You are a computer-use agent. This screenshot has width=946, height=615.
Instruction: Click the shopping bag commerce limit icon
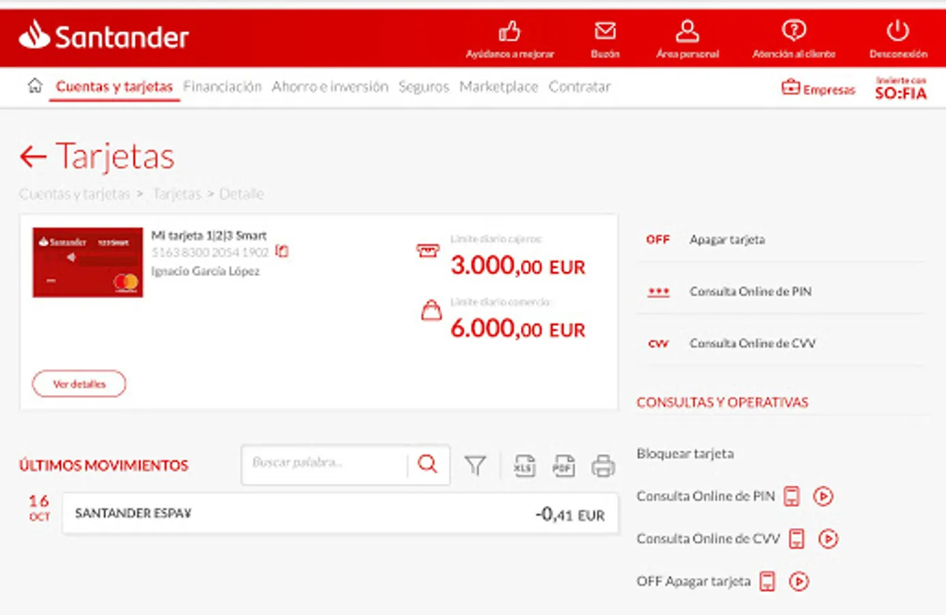point(431,310)
